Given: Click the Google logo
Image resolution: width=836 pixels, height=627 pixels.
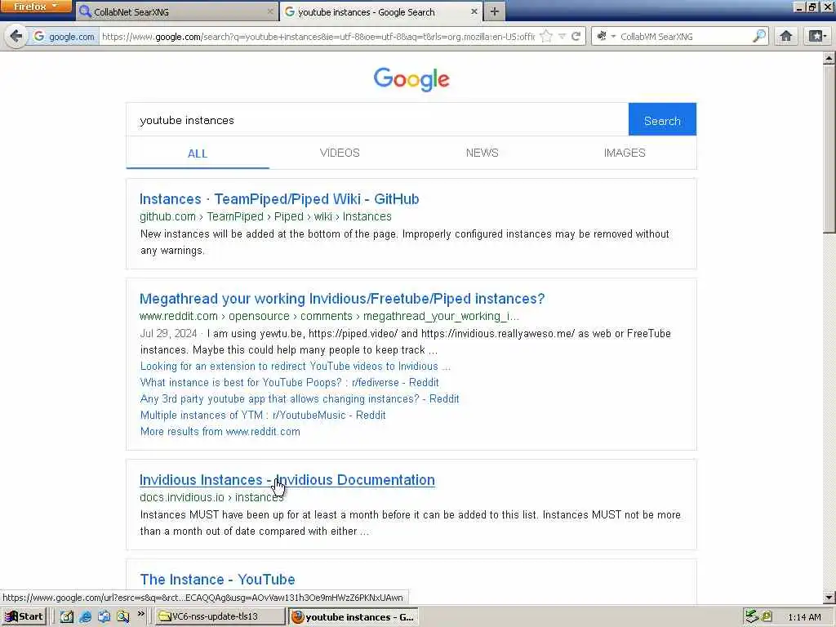Looking at the screenshot, I should coord(411,79).
